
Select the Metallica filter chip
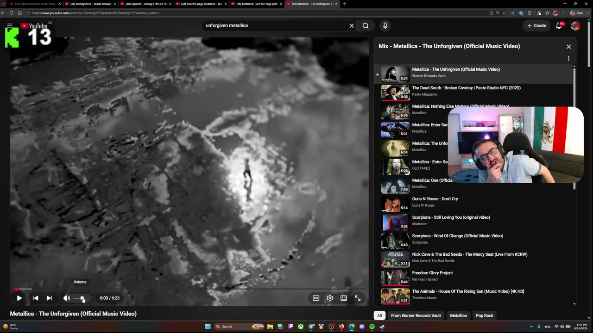tap(458, 315)
